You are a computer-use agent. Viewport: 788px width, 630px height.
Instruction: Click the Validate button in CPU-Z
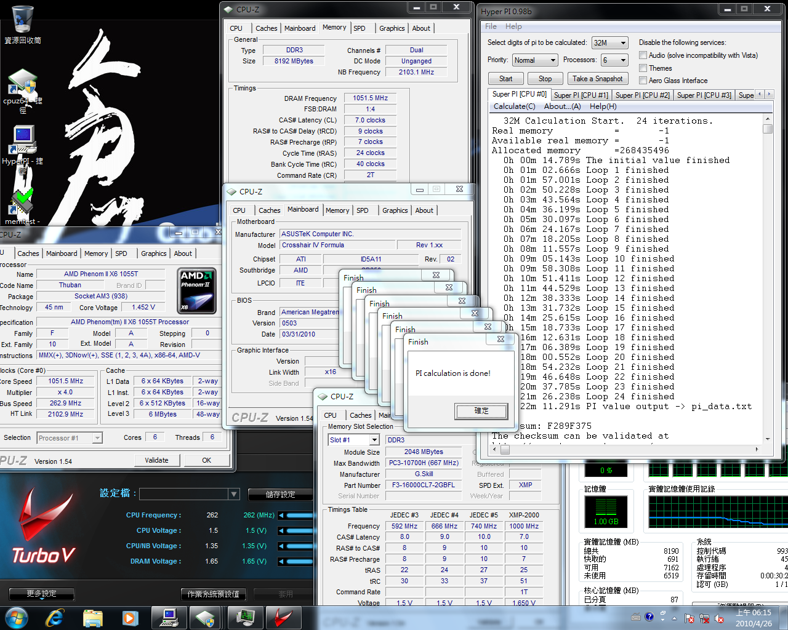(x=156, y=460)
